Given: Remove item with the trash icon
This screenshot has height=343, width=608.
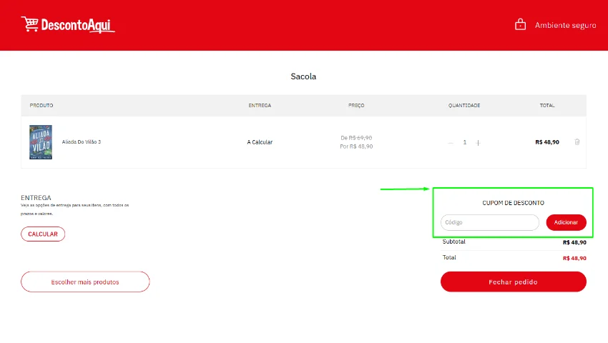Looking at the screenshot, I should (577, 142).
